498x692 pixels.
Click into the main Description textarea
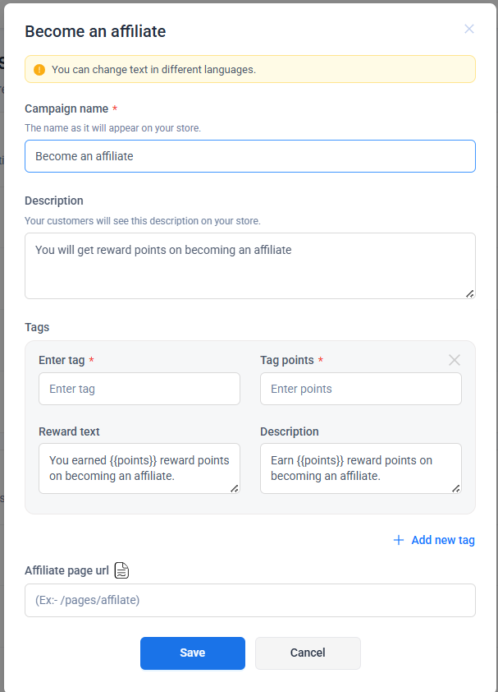point(249,265)
